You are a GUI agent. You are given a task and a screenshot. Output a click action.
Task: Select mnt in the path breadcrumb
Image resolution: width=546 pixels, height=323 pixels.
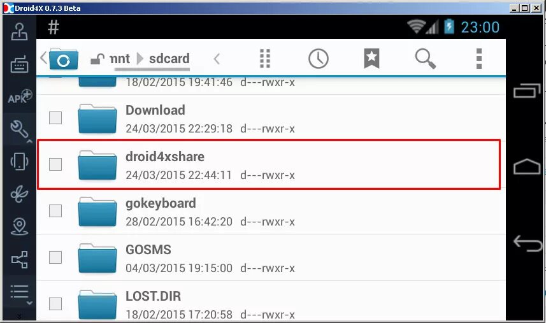point(119,59)
